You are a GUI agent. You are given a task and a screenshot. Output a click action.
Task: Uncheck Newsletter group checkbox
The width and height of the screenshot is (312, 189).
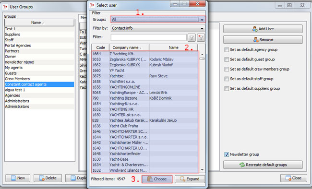227,154
